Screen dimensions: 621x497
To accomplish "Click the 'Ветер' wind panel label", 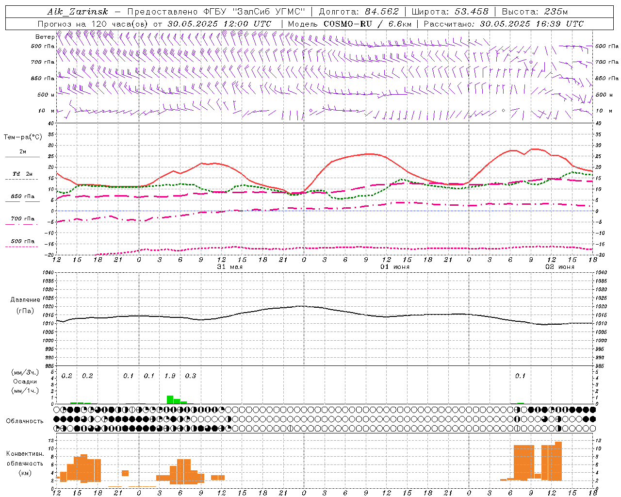I will [x=45, y=37].
